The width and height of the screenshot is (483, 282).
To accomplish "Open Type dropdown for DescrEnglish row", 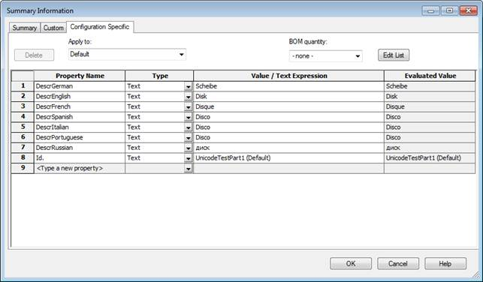I will pyautogui.click(x=189, y=97).
